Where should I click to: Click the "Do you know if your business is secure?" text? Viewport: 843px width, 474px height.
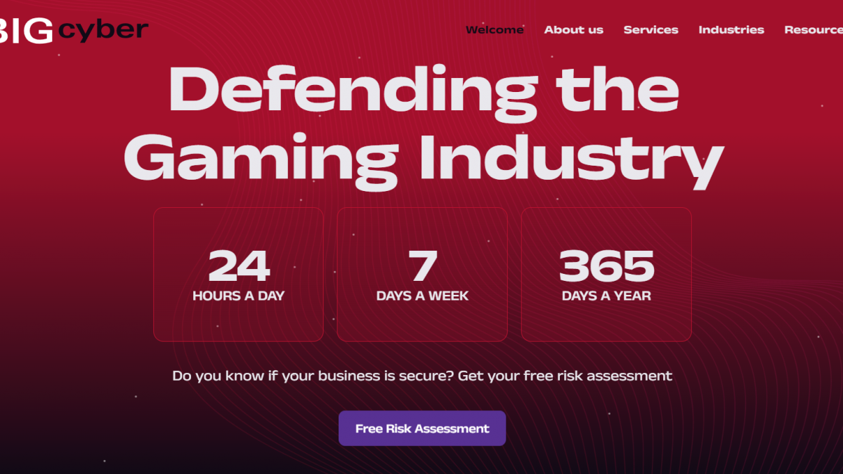click(313, 376)
